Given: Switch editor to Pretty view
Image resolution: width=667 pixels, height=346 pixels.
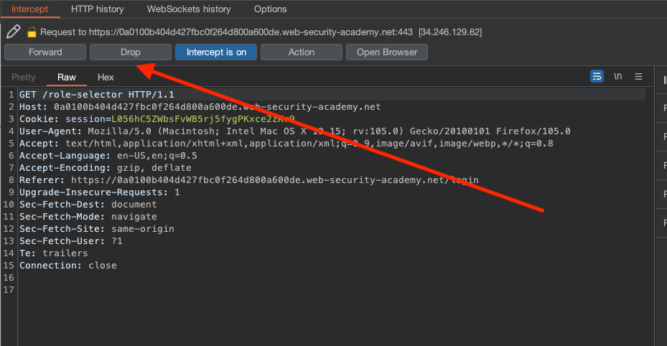Looking at the screenshot, I should [x=23, y=78].
